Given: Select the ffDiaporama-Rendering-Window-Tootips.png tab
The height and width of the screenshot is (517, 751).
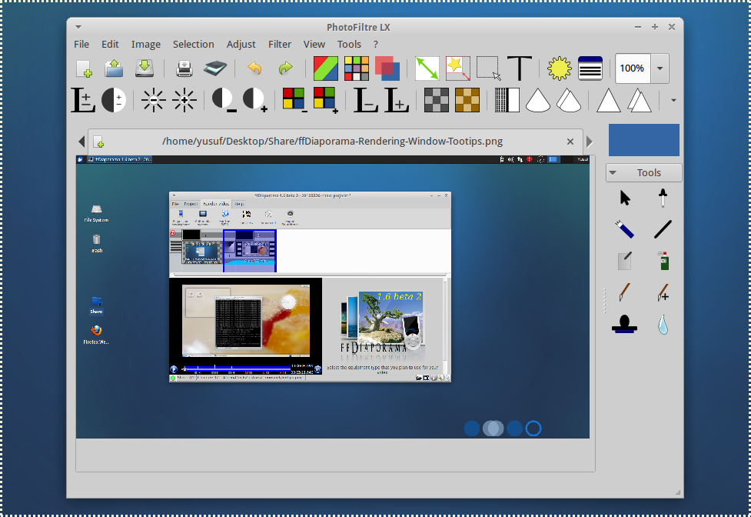Looking at the screenshot, I should pyautogui.click(x=335, y=142).
